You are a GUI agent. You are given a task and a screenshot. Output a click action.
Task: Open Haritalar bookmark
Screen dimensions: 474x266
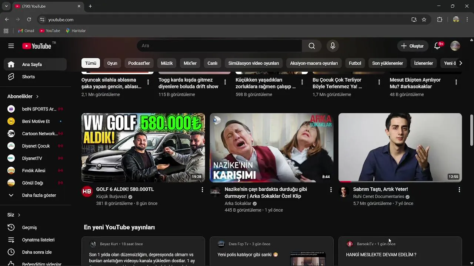pos(76,31)
